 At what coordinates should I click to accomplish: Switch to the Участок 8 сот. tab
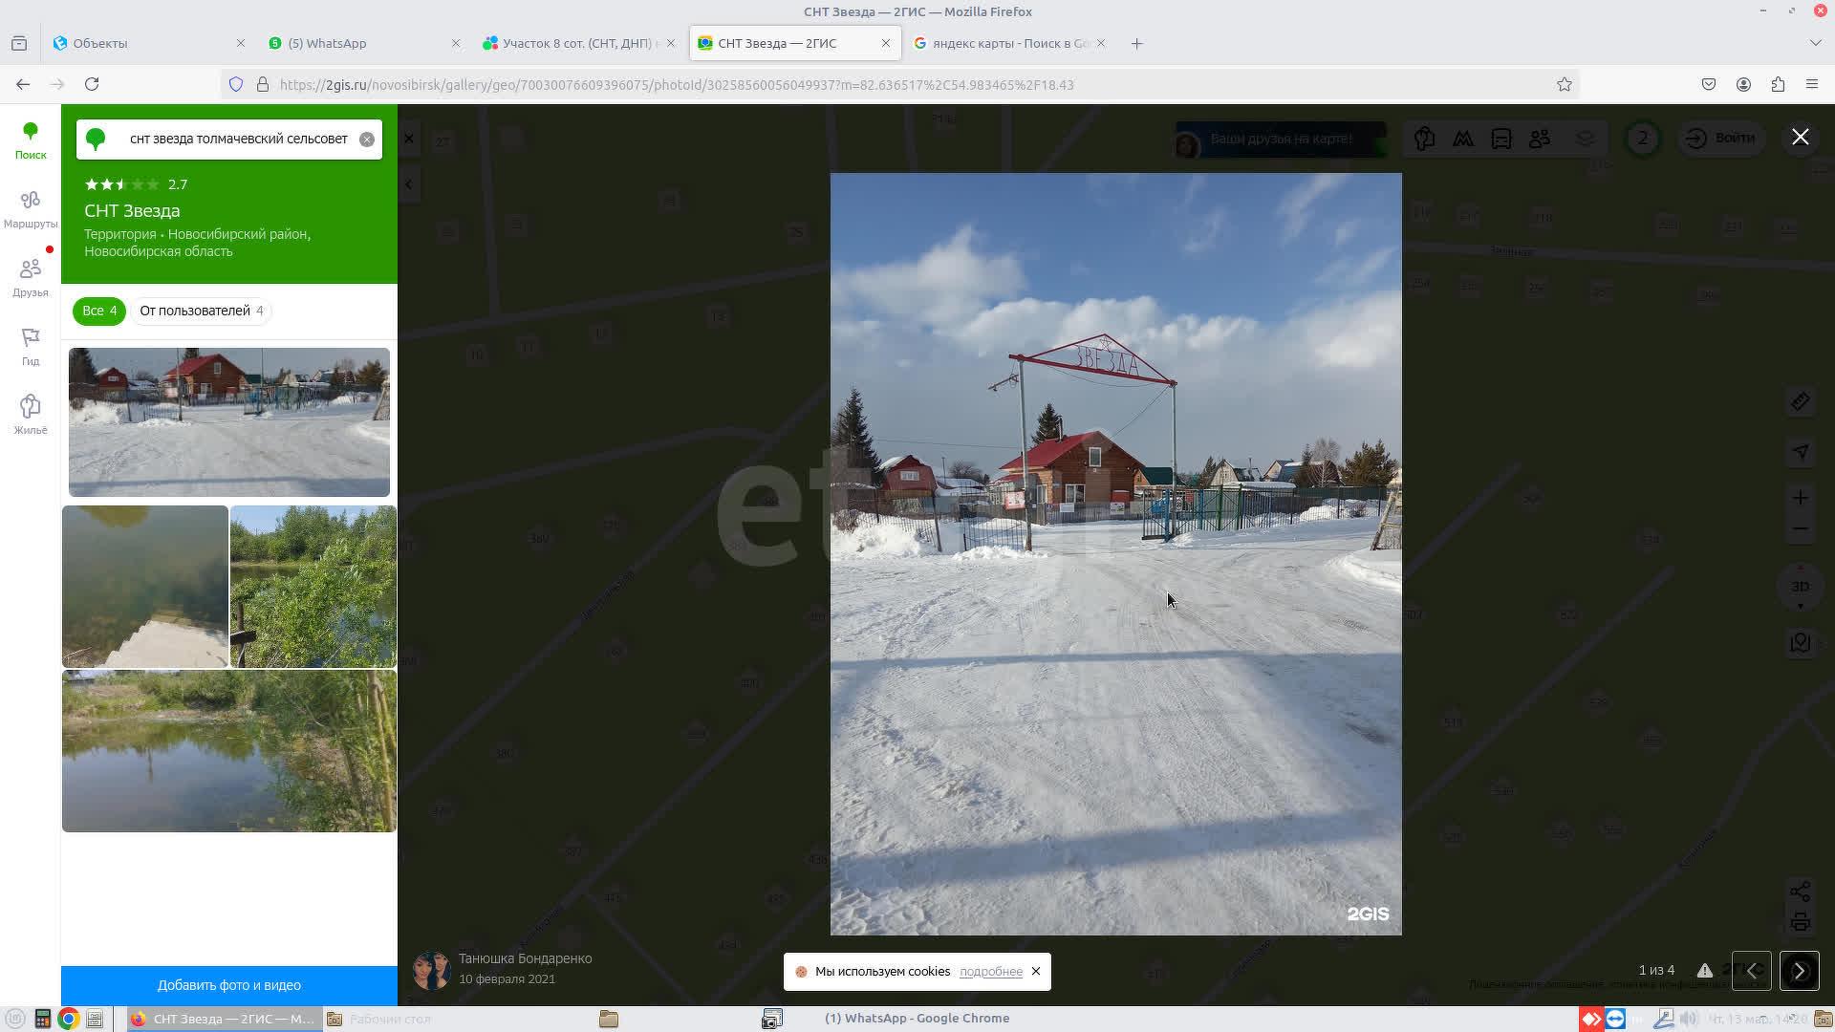581,43
